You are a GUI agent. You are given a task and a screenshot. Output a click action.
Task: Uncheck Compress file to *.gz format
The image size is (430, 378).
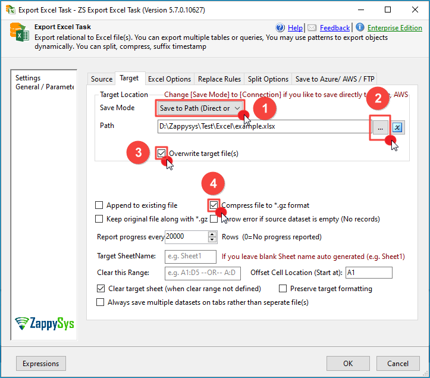coord(214,205)
